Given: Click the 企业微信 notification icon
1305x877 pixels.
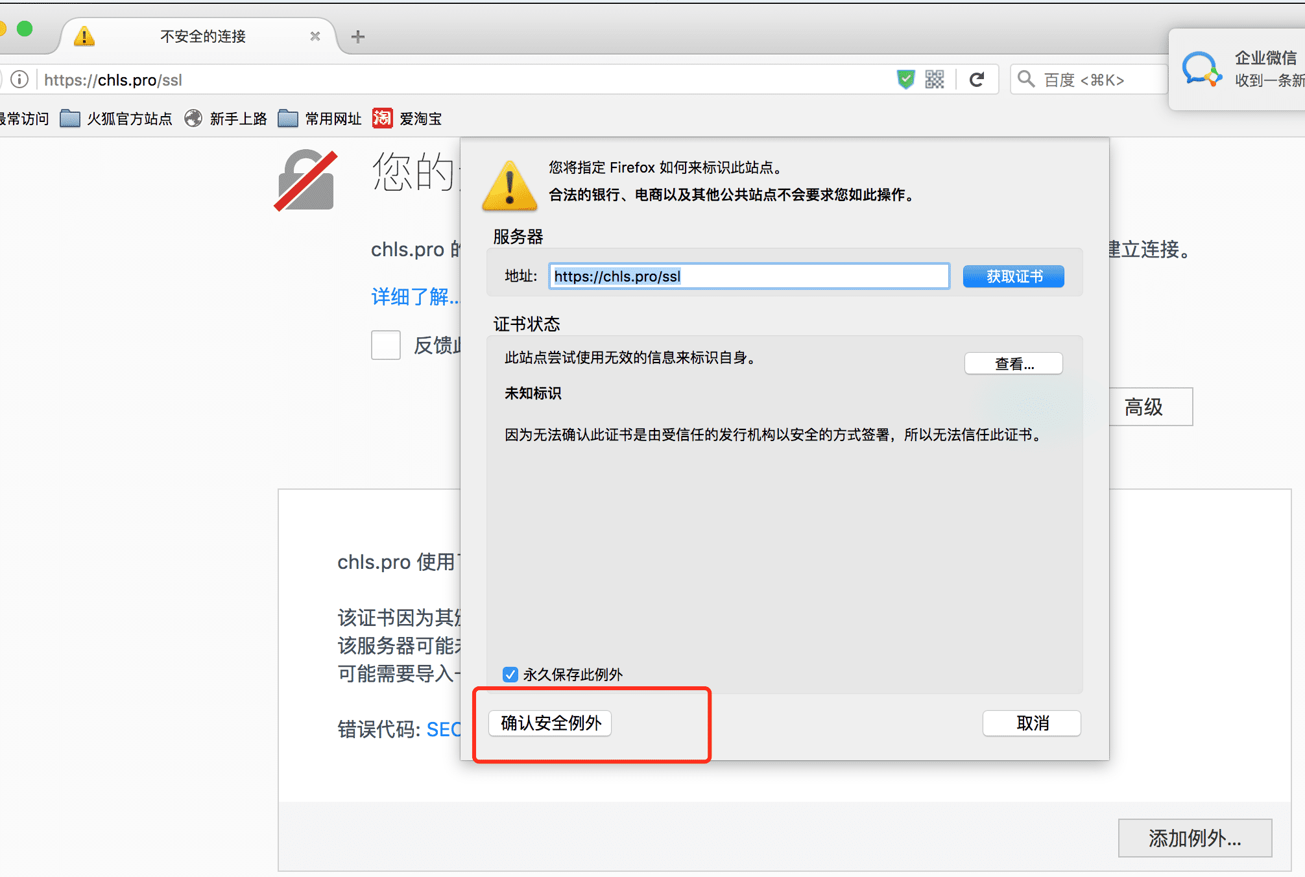Looking at the screenshot, I should click(x=1201, y=69).
